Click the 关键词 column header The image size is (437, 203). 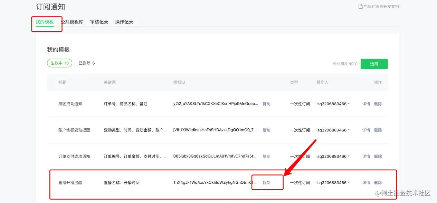[x=110, y=83]
